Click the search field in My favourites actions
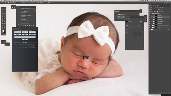Screen dimensions: 171x96 click(x=25, y=37)
